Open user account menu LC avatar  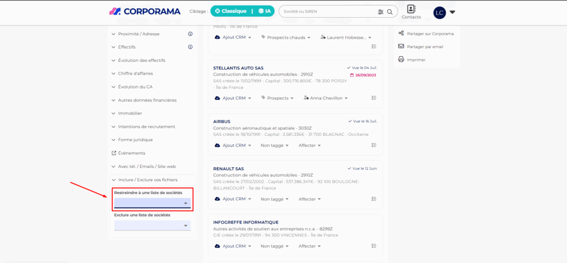pyautogui.click(x=444, y=12)
